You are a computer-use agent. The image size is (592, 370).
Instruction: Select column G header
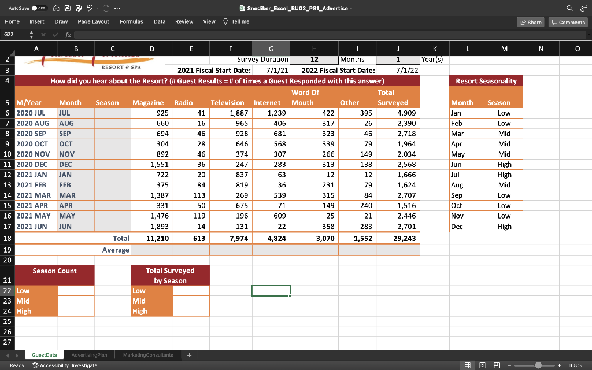[271, 49]
